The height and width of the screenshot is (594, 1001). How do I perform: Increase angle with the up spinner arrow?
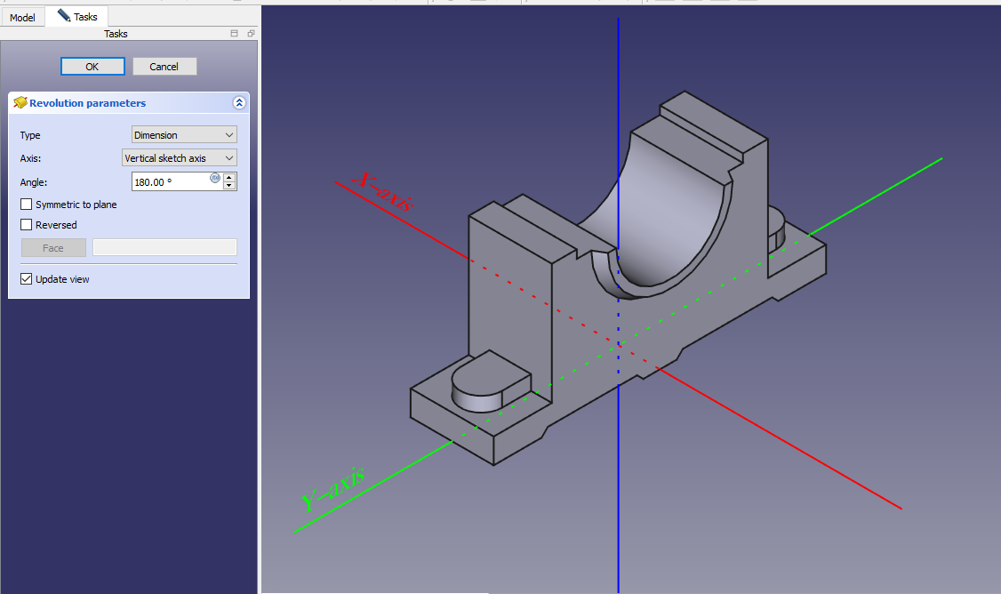pos(230,178)
